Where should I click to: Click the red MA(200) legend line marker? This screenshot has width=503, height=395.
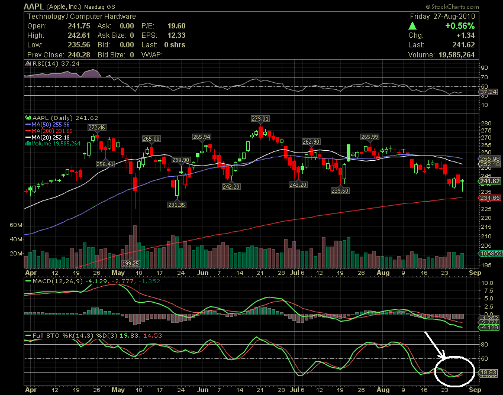[x=28, y=131]
